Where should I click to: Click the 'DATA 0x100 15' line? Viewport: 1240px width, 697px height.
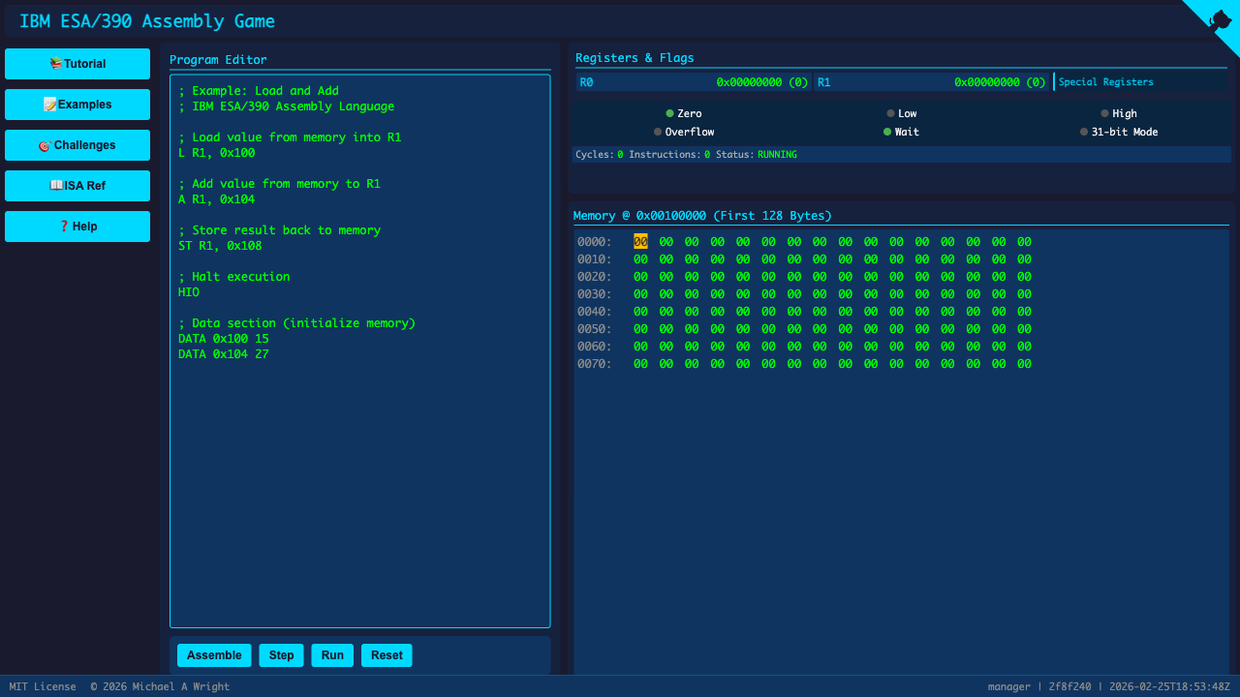click(224, 339)
